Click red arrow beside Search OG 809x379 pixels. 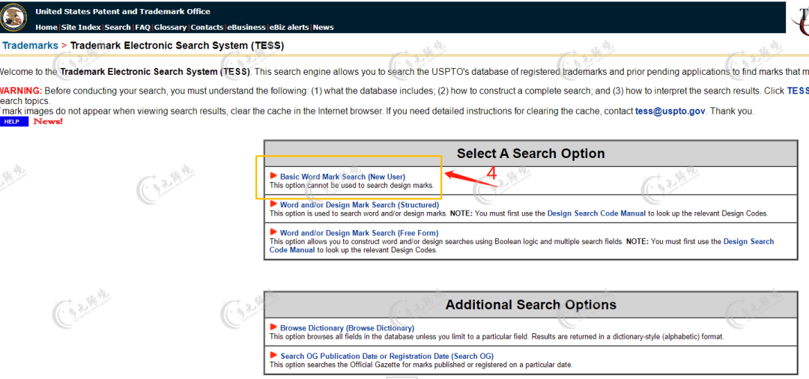tap(273, 355)
